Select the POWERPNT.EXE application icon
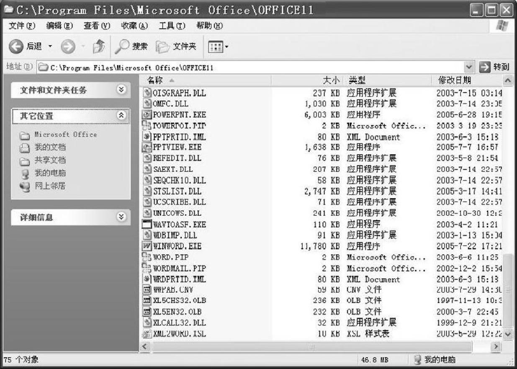 (147, 115)
